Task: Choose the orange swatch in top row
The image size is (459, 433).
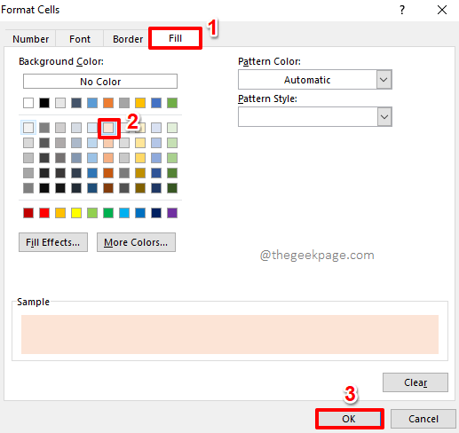Action: [x=108, y=103]
